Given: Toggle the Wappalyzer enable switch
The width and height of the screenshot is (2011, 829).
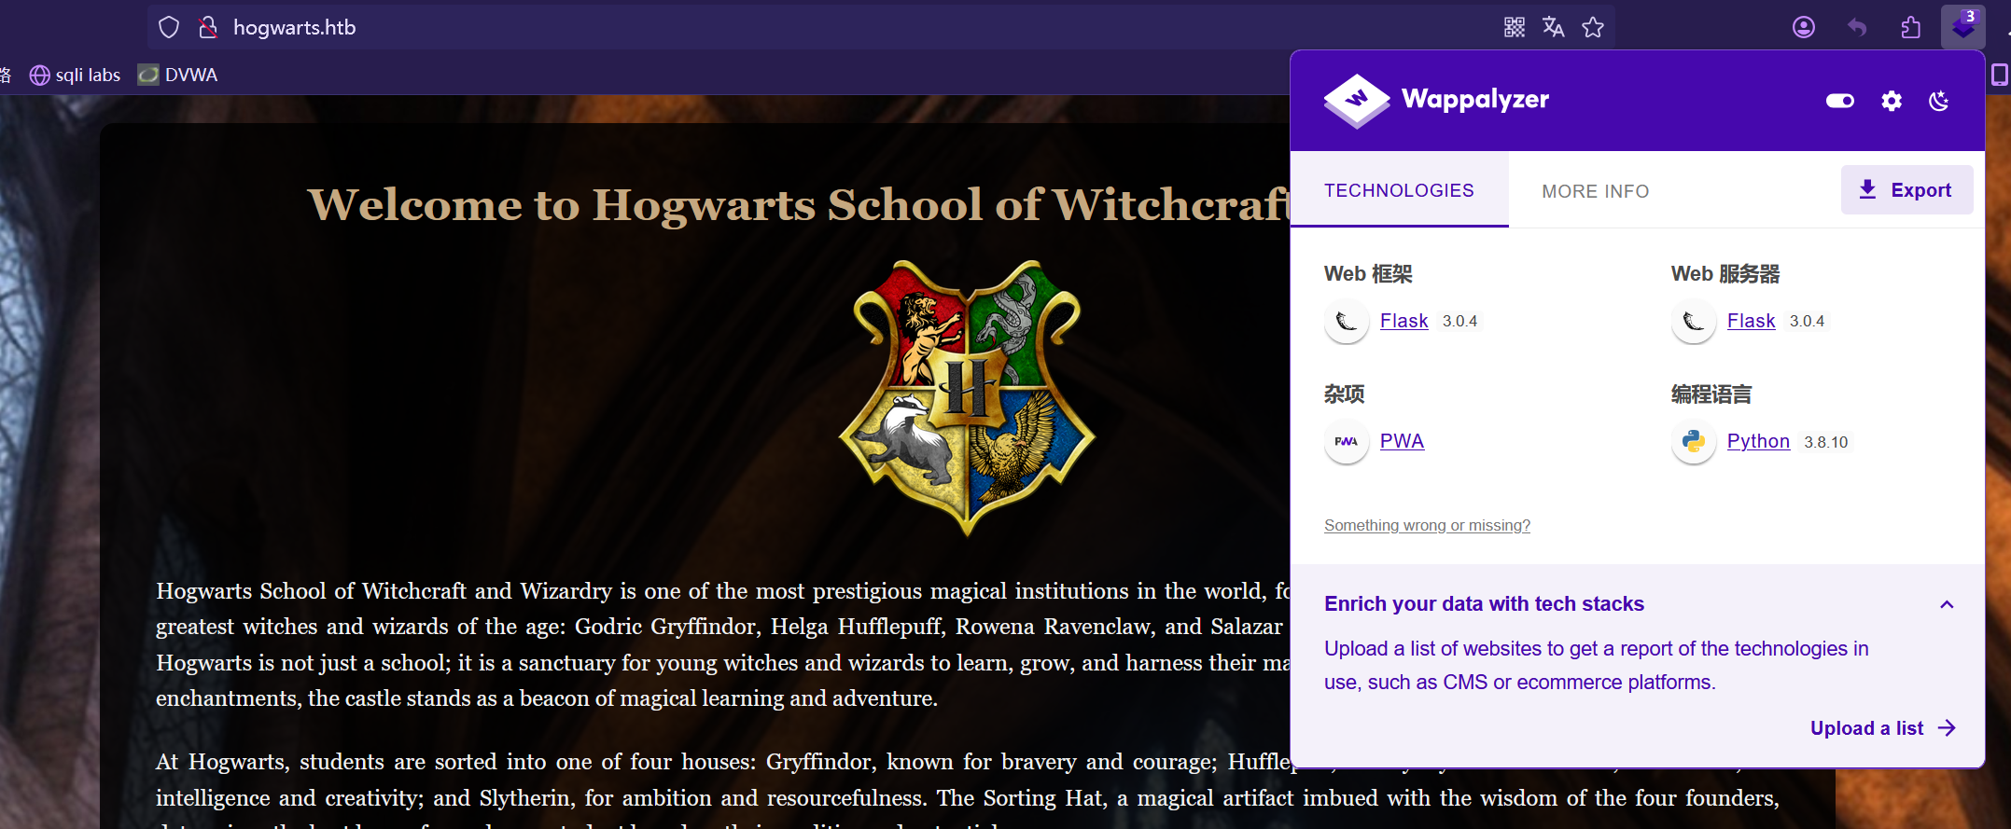Looking at the screenshot, I should (x=1840, y=101).
